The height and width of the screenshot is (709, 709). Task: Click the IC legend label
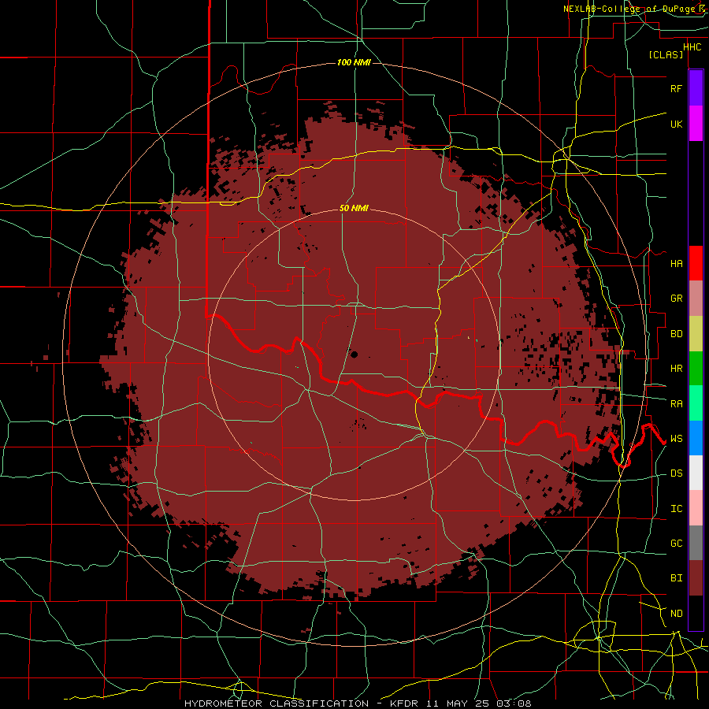tap(676, 509)
